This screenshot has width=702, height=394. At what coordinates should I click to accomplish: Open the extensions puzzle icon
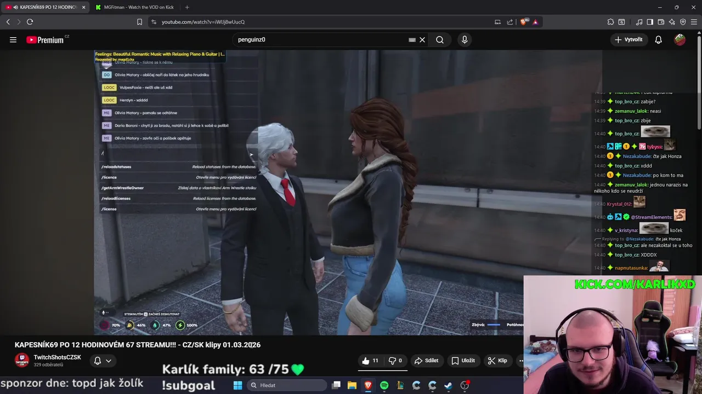click(610, 22)
